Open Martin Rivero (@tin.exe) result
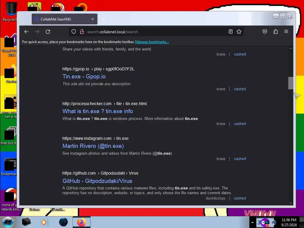The width and height of the screenshot is (304, 228). pyautogui.click(x=93, y=146)
